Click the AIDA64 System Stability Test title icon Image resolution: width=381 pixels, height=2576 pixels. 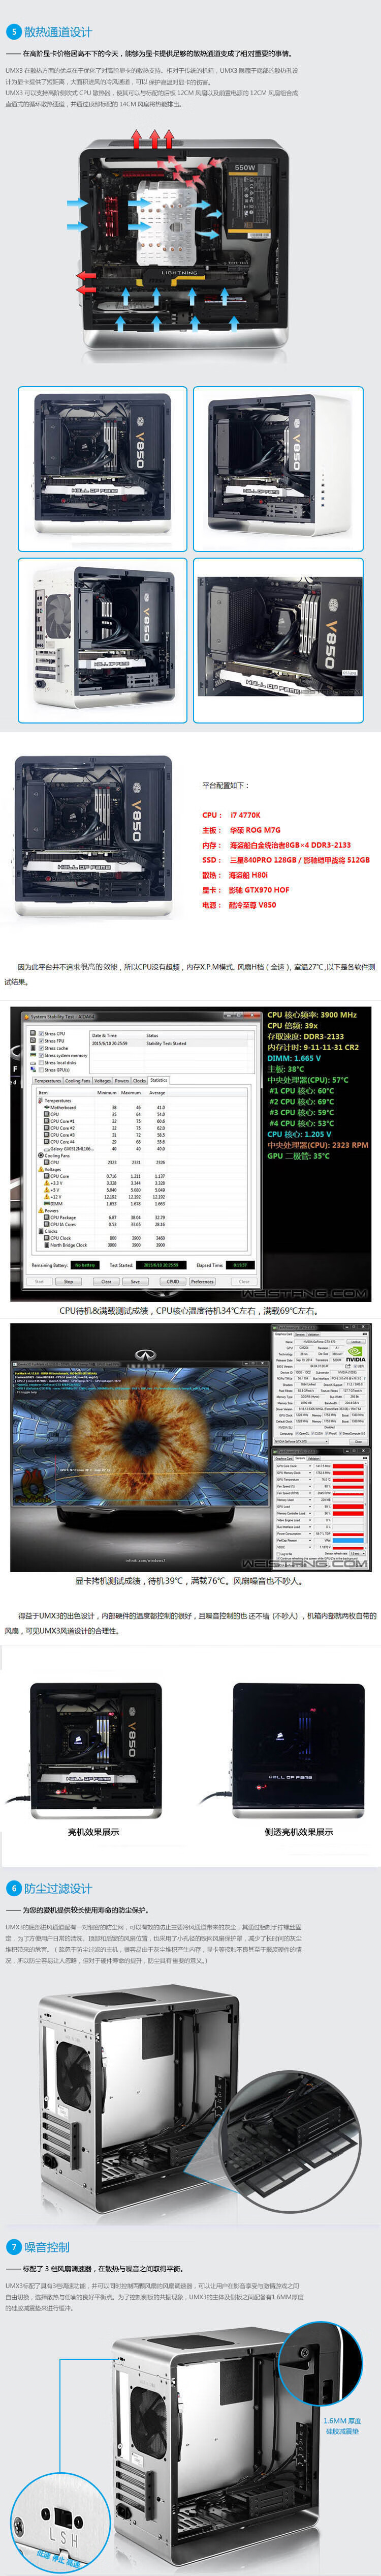(27, 1016)
